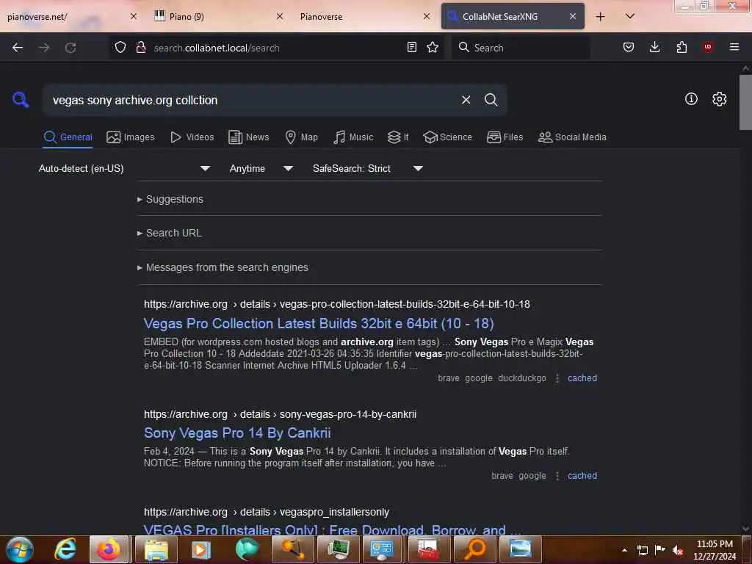Click the SearXNG logo magnifier

pyautogui.click(x=21, y=100)
